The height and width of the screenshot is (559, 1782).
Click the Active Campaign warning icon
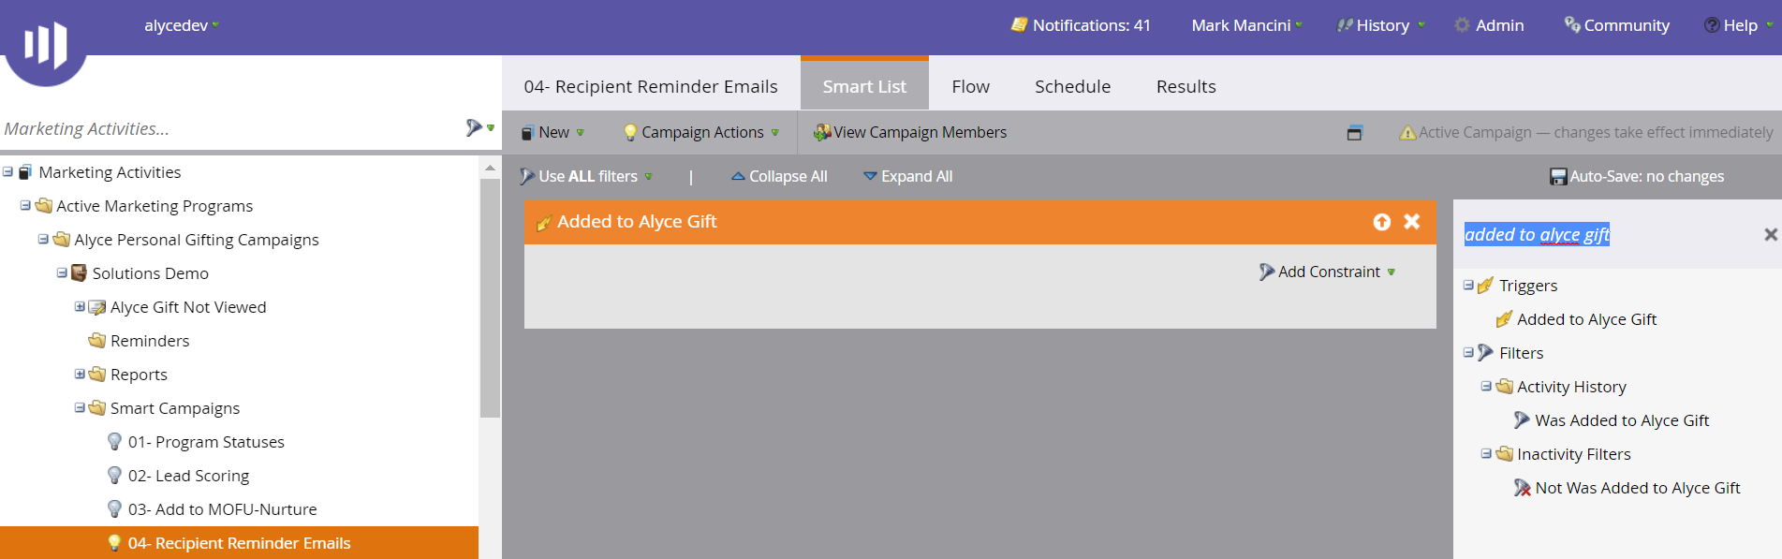pos(1407,133)
